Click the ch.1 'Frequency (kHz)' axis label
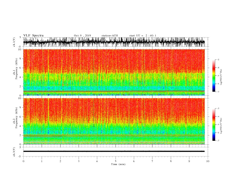 (x=16, y=69)
